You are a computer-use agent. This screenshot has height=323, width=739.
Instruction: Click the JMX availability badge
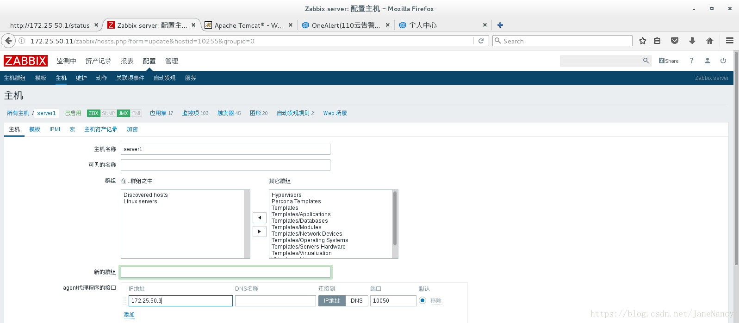click(124, 113)
